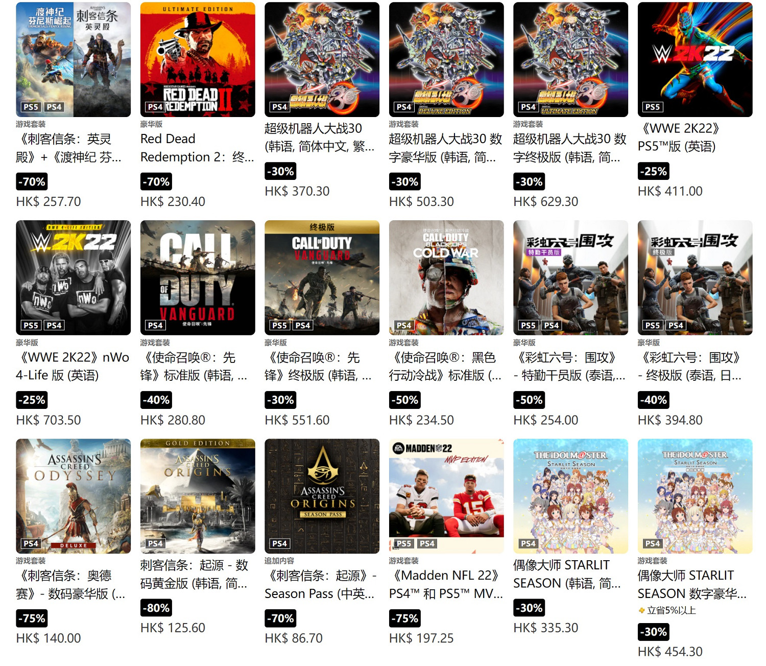This screenshot has height=666, width=766.
Task: Click Assassin's Creed Origins Season Pass image
Action: 322,496
